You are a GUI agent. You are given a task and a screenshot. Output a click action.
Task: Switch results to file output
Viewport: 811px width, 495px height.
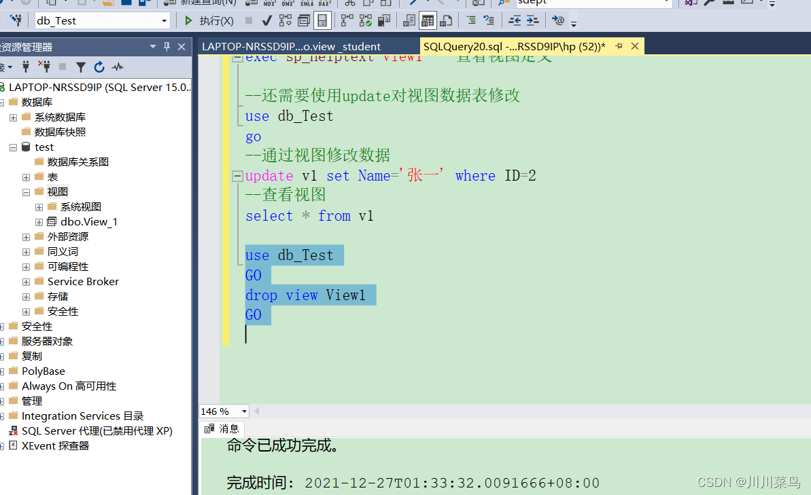446,20
